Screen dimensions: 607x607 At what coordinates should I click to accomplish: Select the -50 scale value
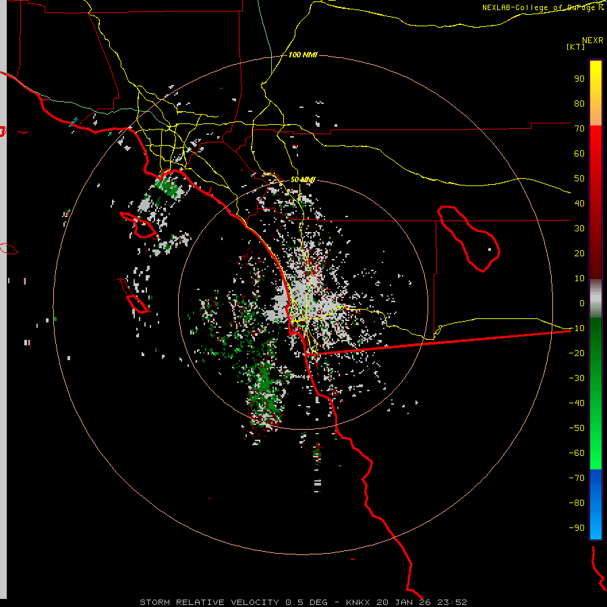pos(577,428)
